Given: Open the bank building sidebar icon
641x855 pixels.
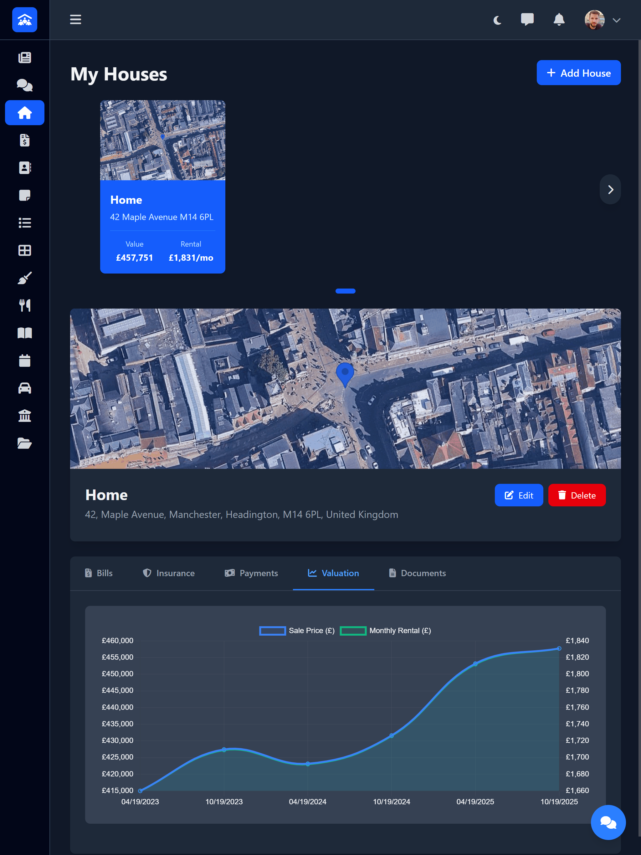Looking at the screenshot, I should [x=25, y=416].
